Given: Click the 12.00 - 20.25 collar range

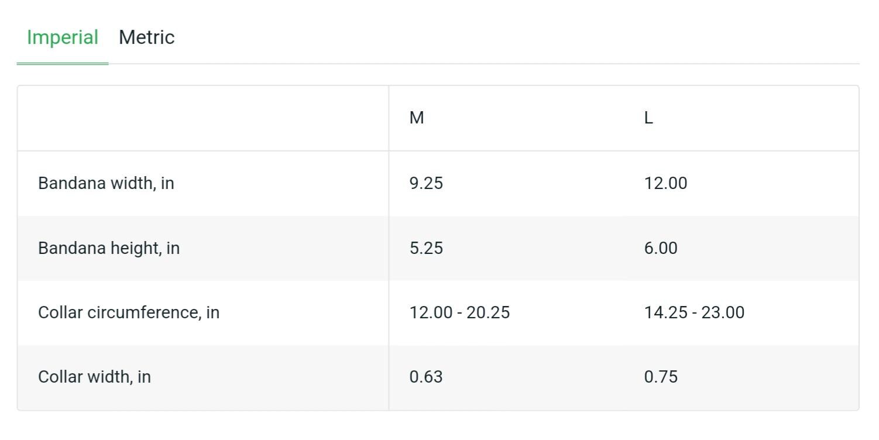Looking at the screenshot, I should pos(459,312).
